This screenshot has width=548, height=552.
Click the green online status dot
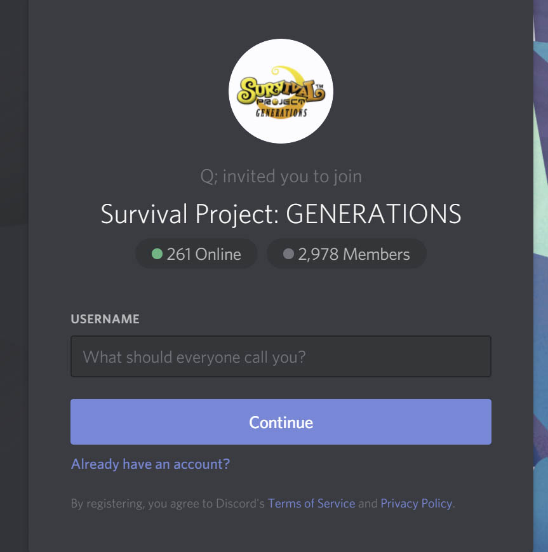coord(157,254)
